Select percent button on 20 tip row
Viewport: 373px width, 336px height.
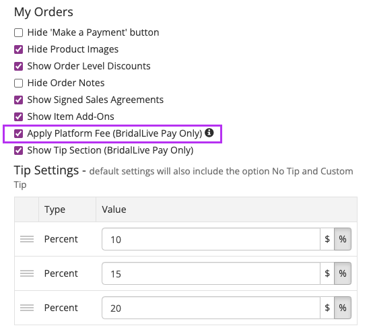coord(343,308)
